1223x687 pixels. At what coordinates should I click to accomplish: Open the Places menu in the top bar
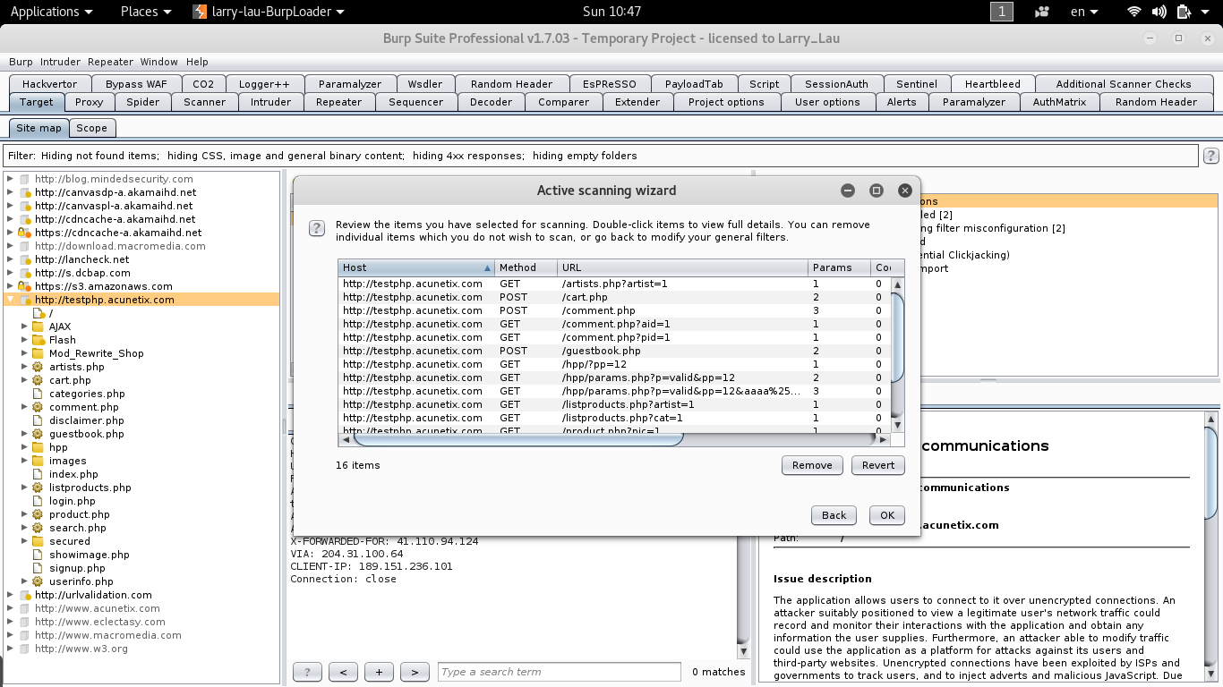[x=145, y=12]
